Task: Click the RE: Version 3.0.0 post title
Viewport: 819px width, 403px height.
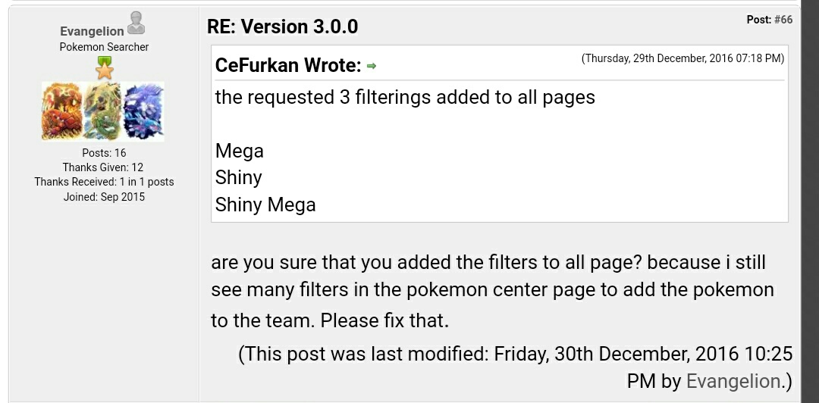Action: [282, 27]
